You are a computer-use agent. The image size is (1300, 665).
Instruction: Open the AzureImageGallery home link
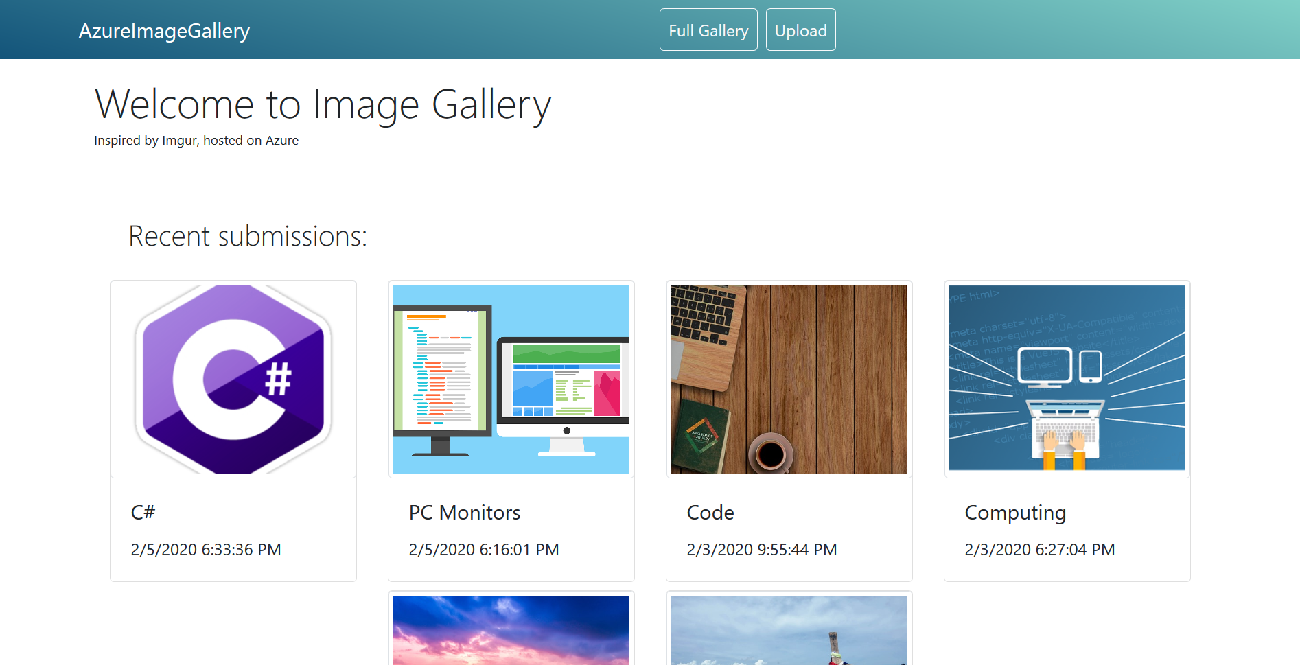tap(164, 31)
